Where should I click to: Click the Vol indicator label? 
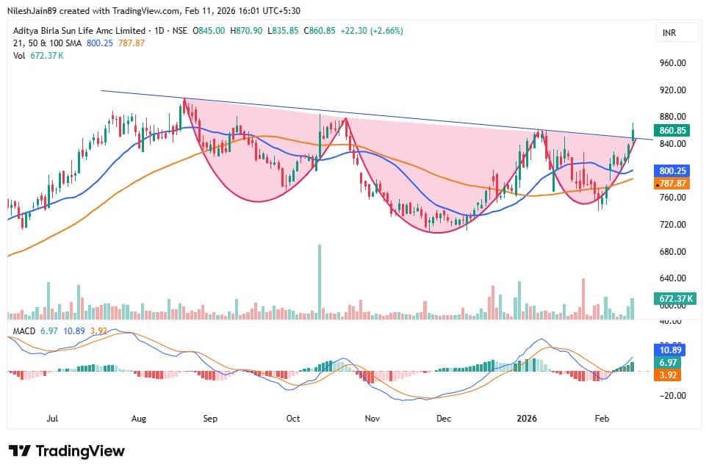[x=19, y=56]
